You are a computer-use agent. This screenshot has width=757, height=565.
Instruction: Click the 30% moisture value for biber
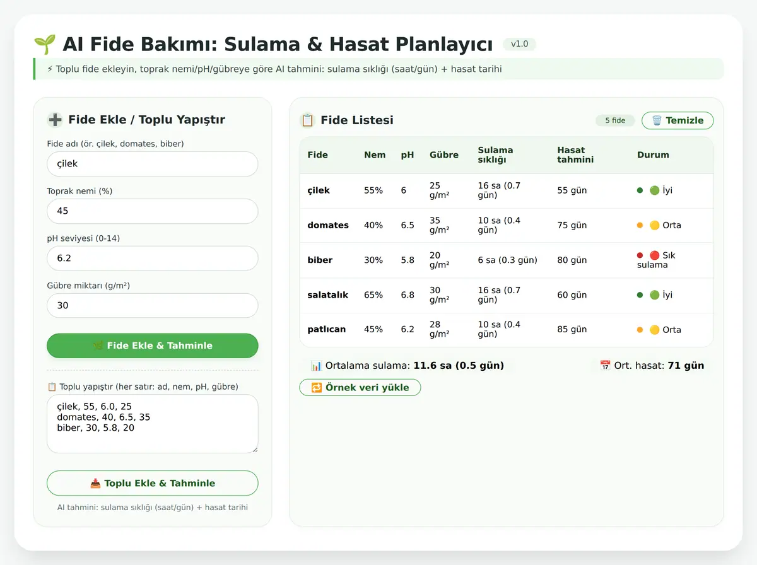(x=373, y=260)
